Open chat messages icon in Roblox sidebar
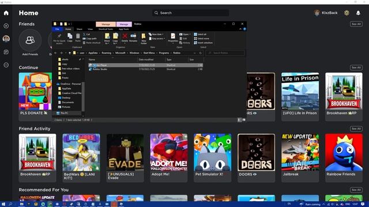This screenshot has width=369, height=207. [x=6, y=52]
